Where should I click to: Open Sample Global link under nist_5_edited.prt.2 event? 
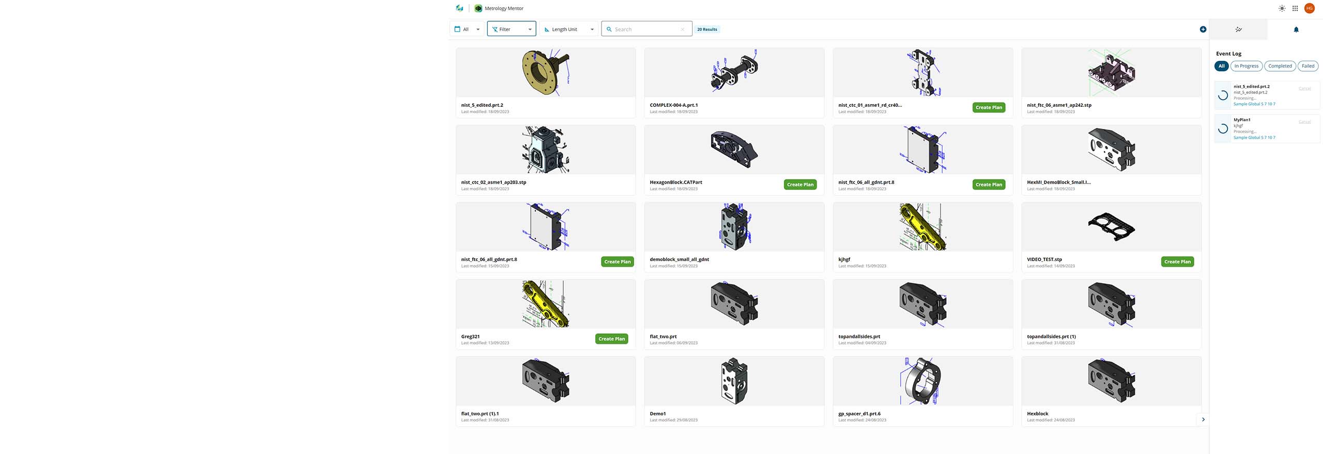point(1254,104)
